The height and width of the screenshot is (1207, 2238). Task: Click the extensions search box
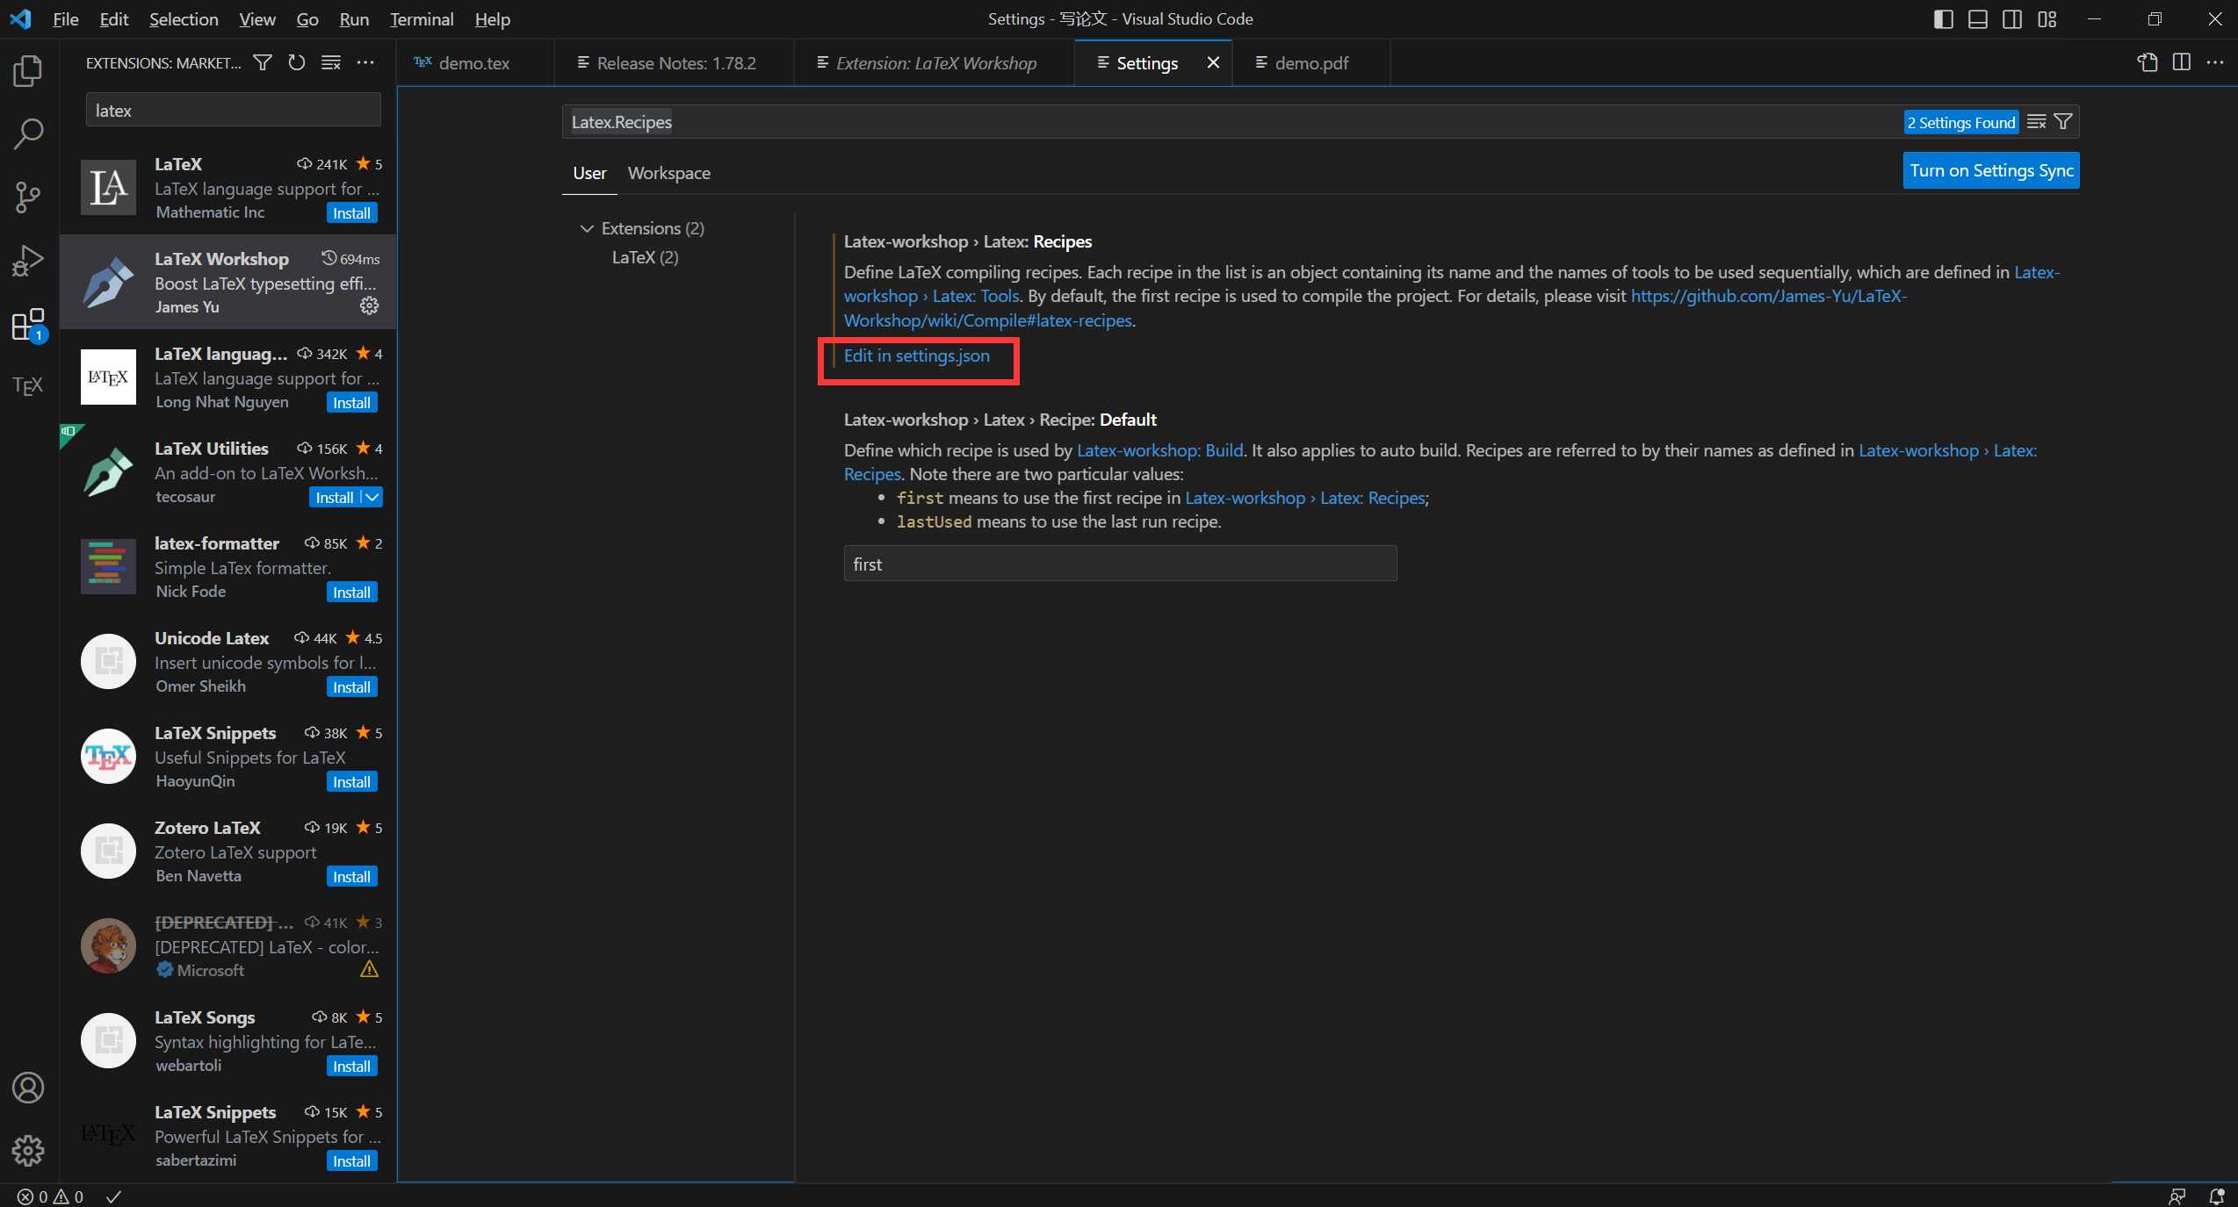click(233, 111)
